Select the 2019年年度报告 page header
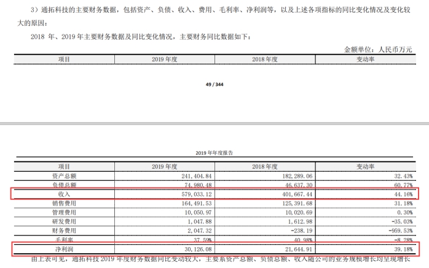429x268 pixels. (x=214, y=153)
